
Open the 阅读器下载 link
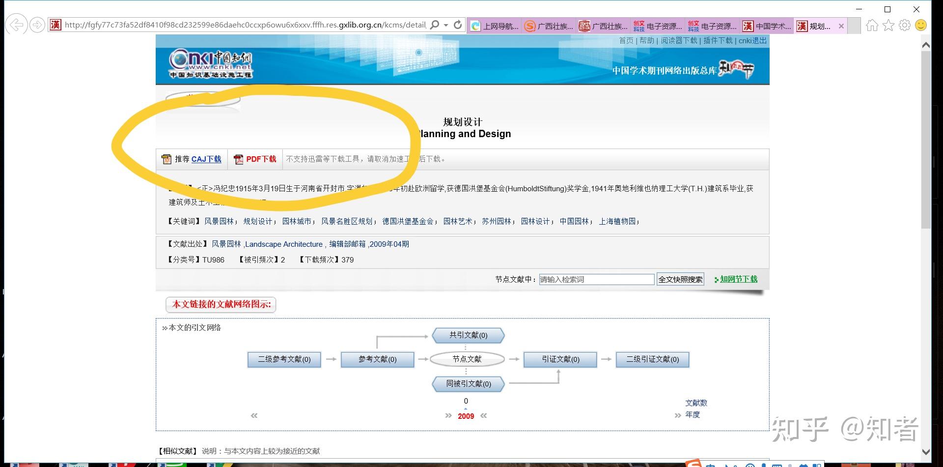(x=679, y=41)
